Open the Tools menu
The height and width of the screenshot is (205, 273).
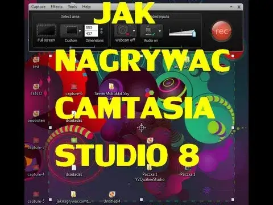72,7
